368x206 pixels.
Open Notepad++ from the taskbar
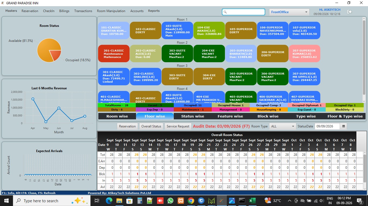click(150, 201)
